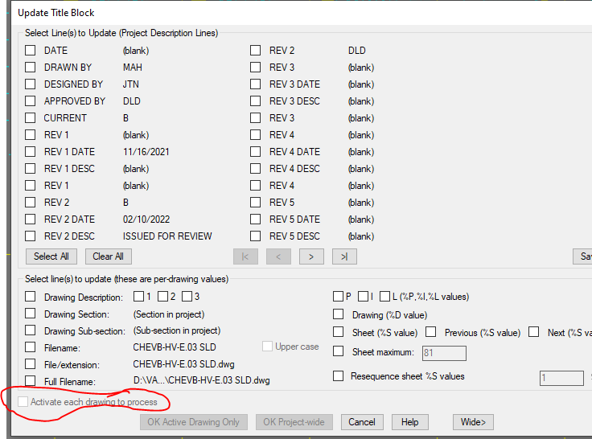Check the REV 4 DATE checkbox
This screenshot has width=592, height=439.
tap(255, 151)
